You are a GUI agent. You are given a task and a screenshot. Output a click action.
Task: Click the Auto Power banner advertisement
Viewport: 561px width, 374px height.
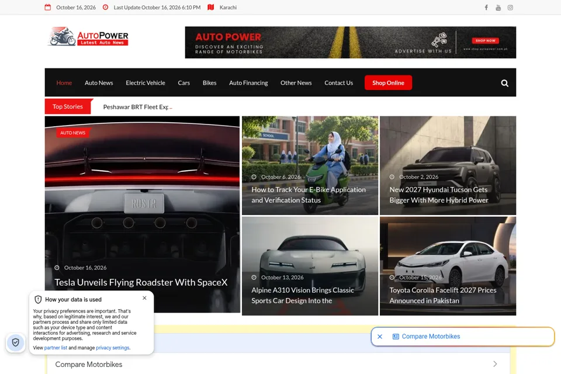[350, 42]
